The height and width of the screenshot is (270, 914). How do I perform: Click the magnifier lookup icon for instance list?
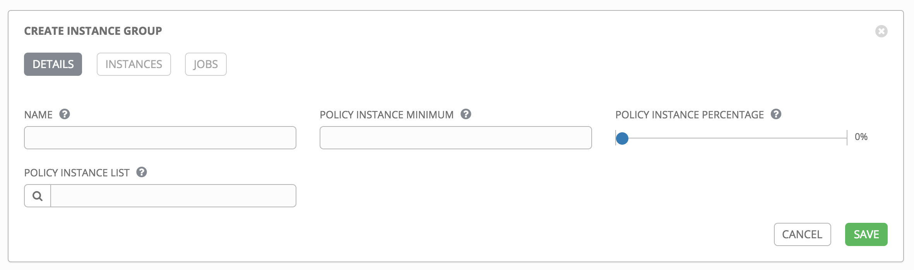[38, 196]
